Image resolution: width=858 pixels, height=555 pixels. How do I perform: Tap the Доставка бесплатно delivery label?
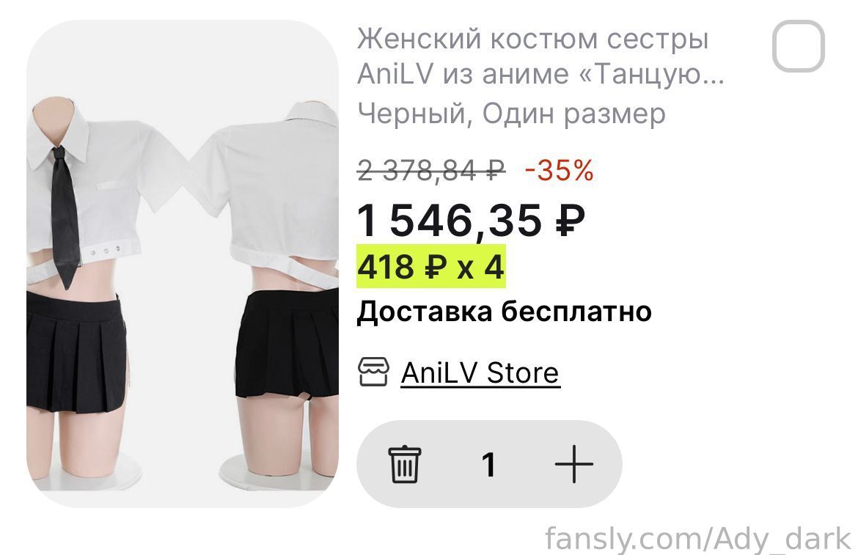(504, 312)
